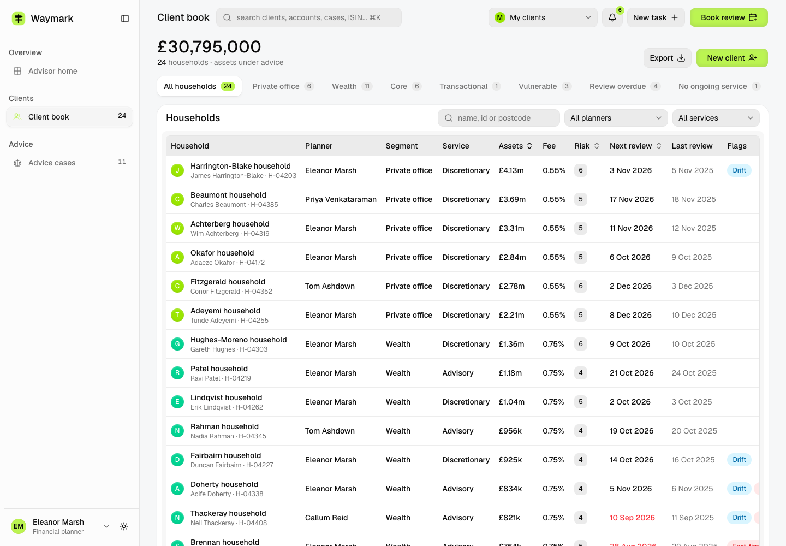Sort the table by Risk column

pyautogui.click(x=587, y=146)
